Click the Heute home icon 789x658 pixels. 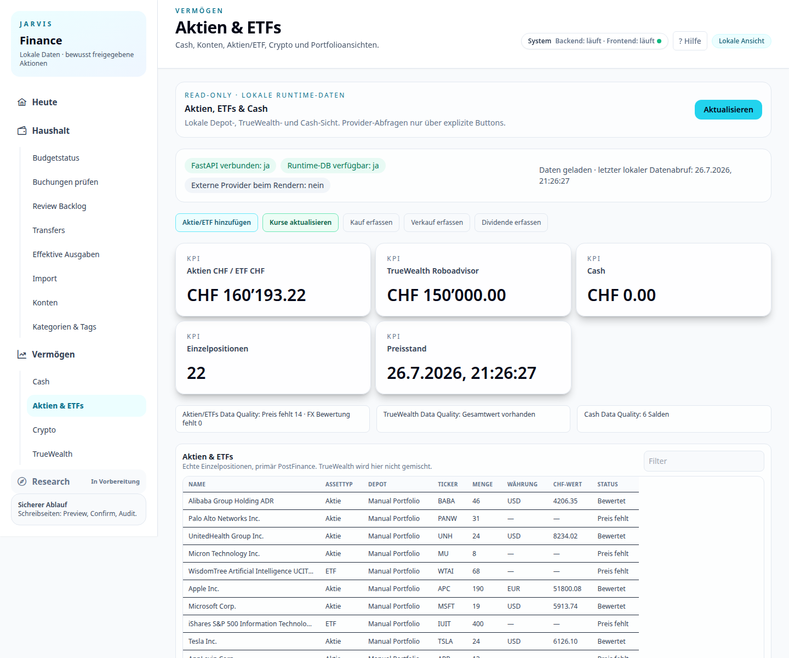(22, 102)
